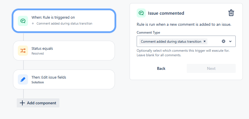Go Back from the Issue commented panel
This screenshot has width=249, height=119.
[161, 68]
